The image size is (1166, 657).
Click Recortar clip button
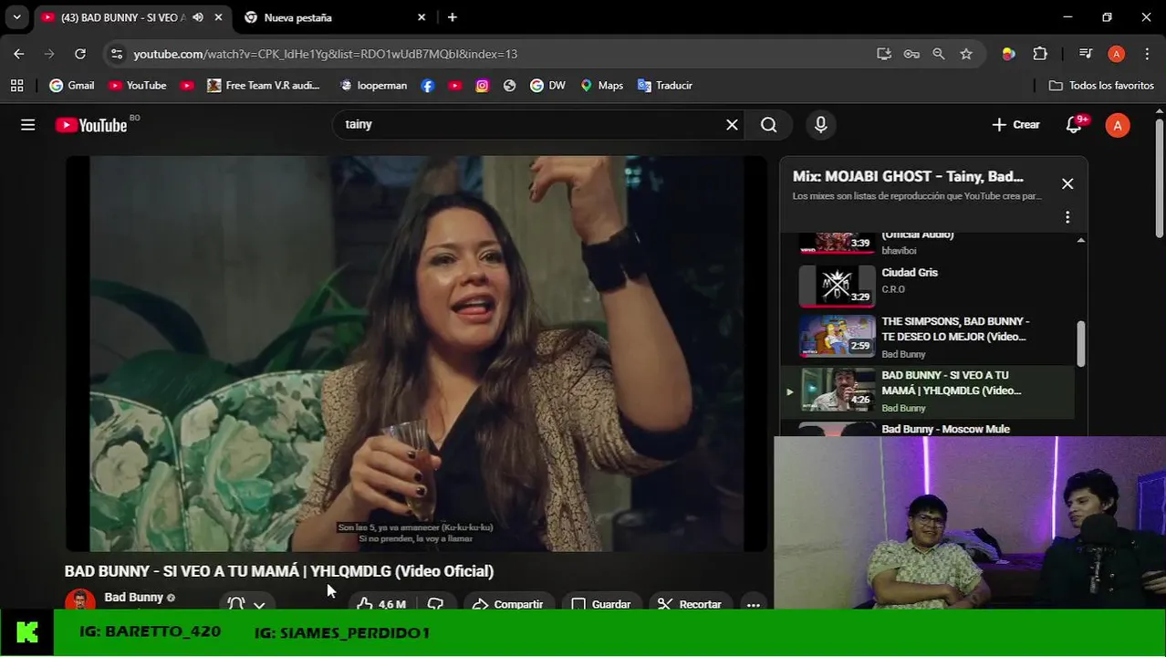click(690, 603)
